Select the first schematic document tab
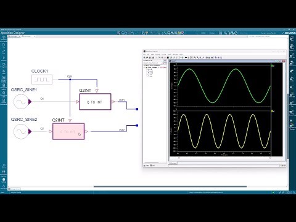This screenshot has width=296, height=222. coord(14,36)
